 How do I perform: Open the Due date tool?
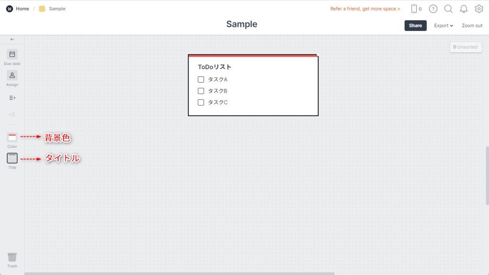12,54
